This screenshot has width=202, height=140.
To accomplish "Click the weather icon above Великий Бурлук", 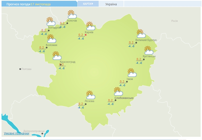I will pyautogui.click(x=141, y=34).
